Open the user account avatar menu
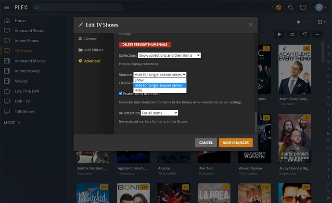 (320, 7)
